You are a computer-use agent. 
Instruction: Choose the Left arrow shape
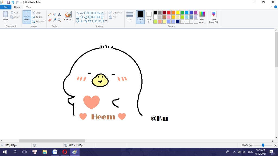click(x=98, y=17)
